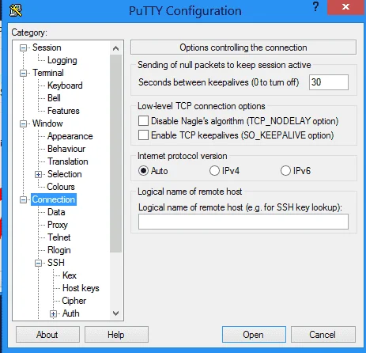Click the question mark help icon in the title bar
Image resolution: width=366 pixels, height=353 pixels.
315,7
